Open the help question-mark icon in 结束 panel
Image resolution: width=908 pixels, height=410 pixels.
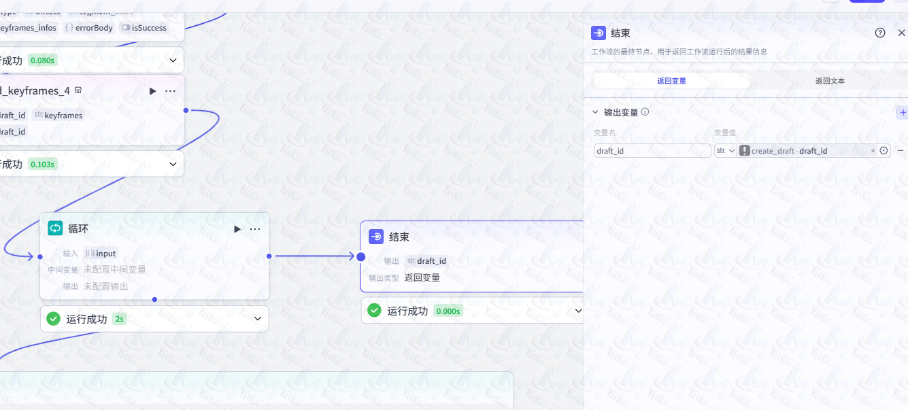click(x=879, y=32)
